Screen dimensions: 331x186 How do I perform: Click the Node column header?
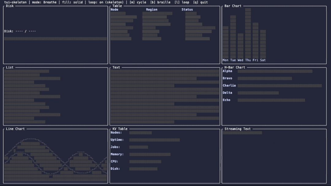click(x=114, y=9)
